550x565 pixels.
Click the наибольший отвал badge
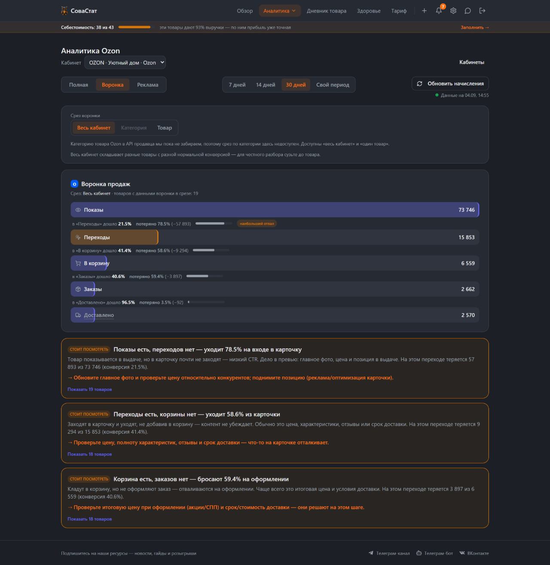coord(257,224)
